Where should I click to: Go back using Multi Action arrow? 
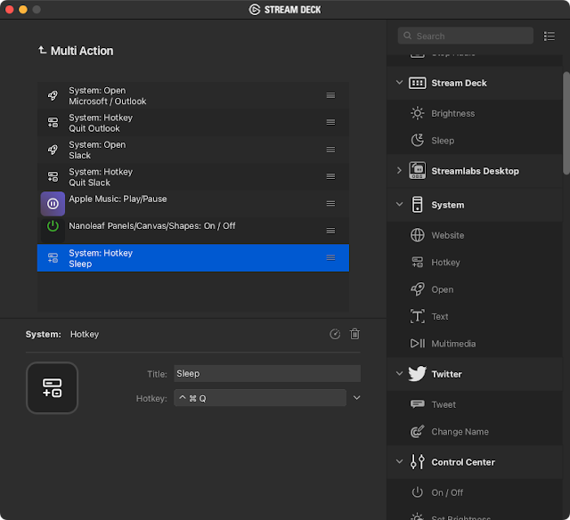pyautogui.click(x=42, y=51)
